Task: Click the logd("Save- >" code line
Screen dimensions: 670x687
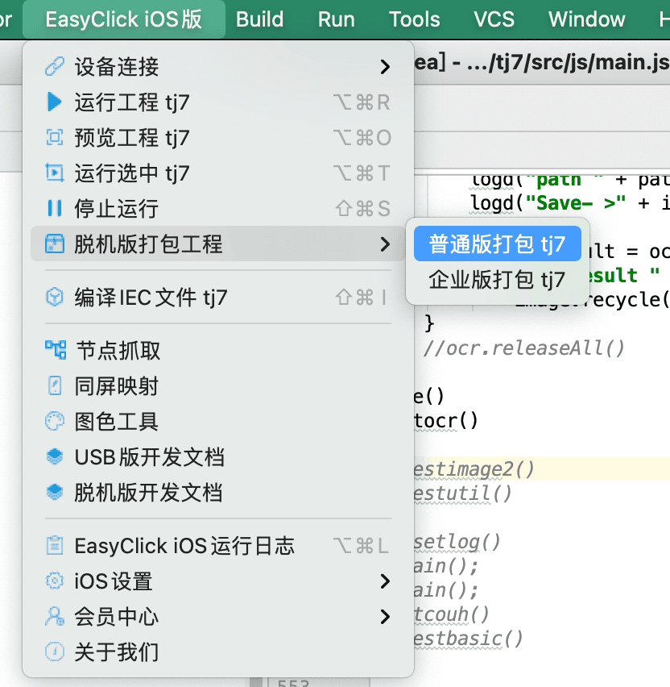Action: (570, 203)
